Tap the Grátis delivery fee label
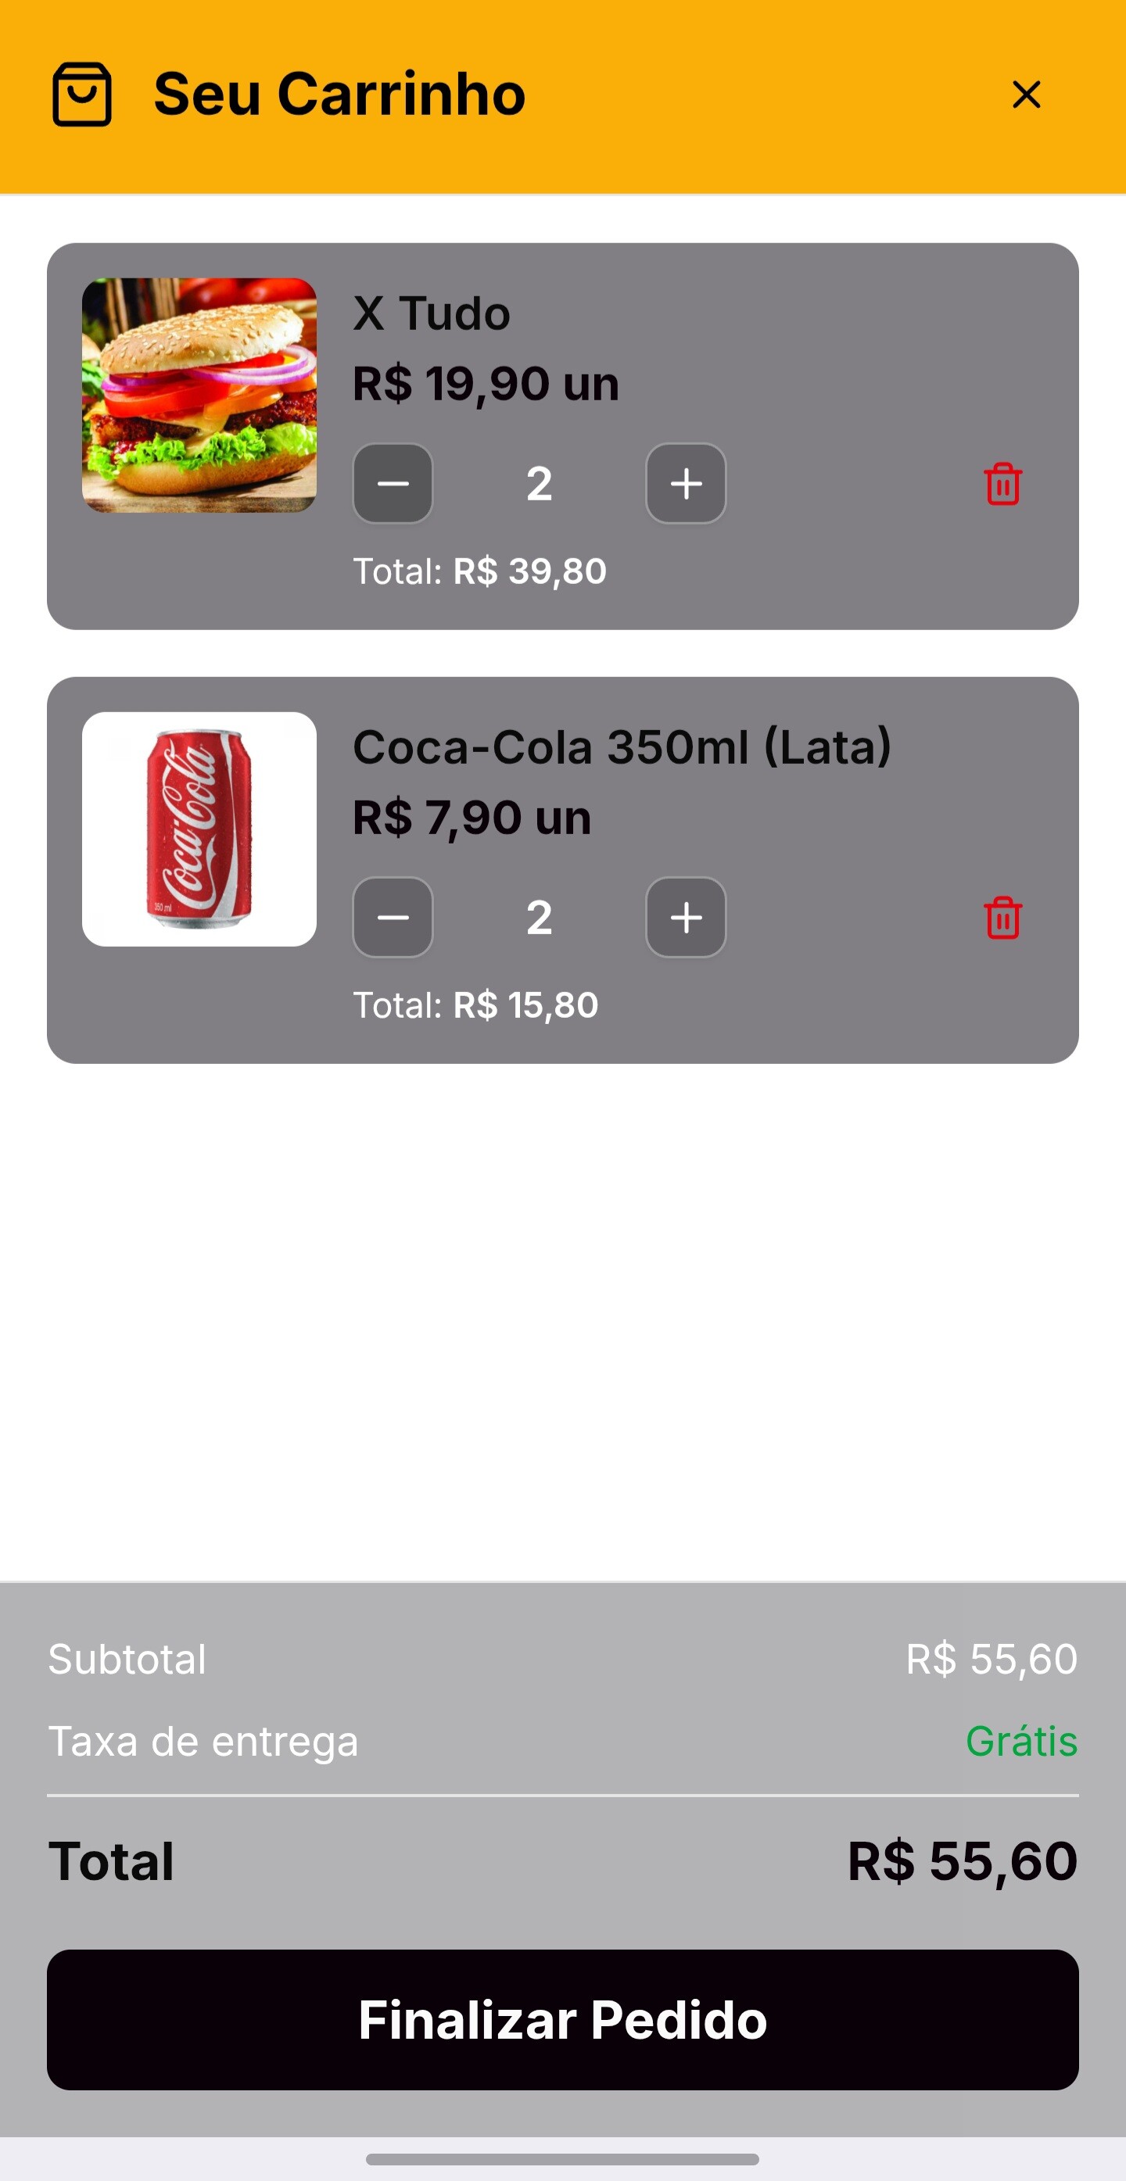This screenshot has width=1126, height=2181. [1022, 1742]
